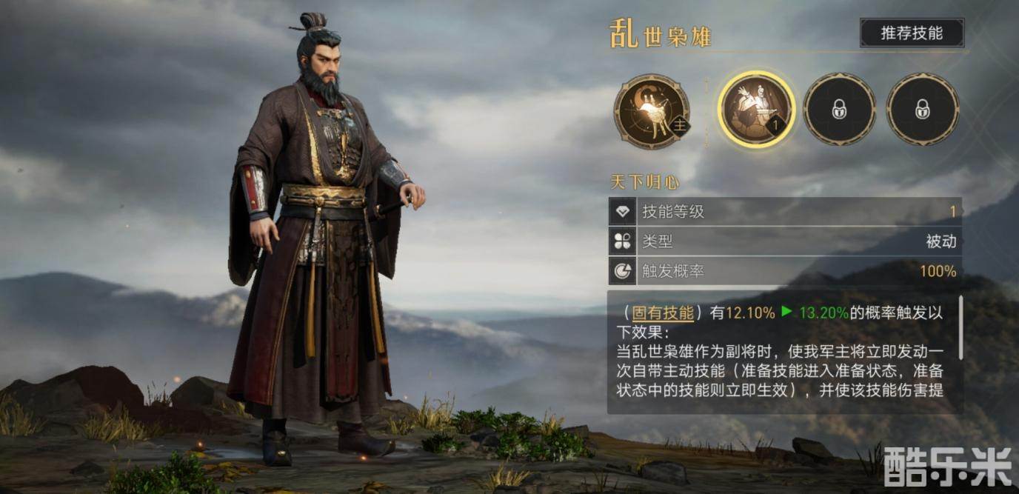Click the clover icon beside 类型

(x=621, y=241)
